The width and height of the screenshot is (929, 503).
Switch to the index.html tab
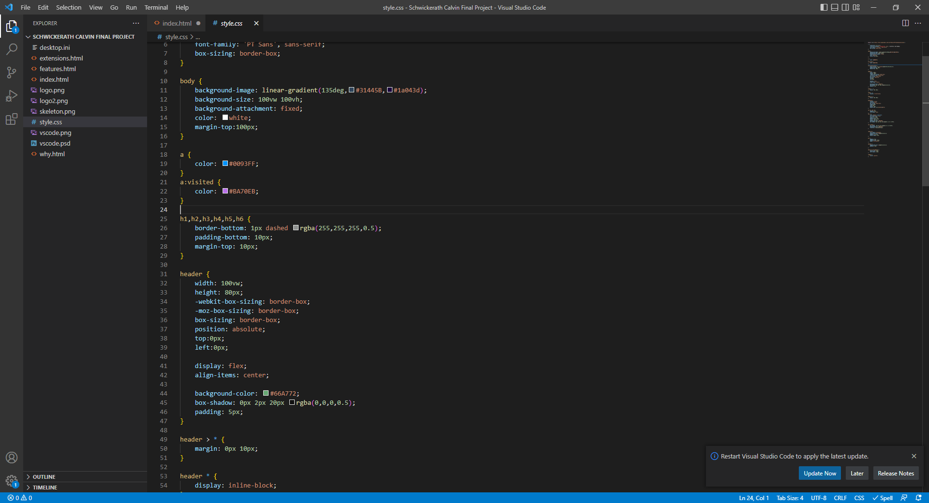point(177,23)
